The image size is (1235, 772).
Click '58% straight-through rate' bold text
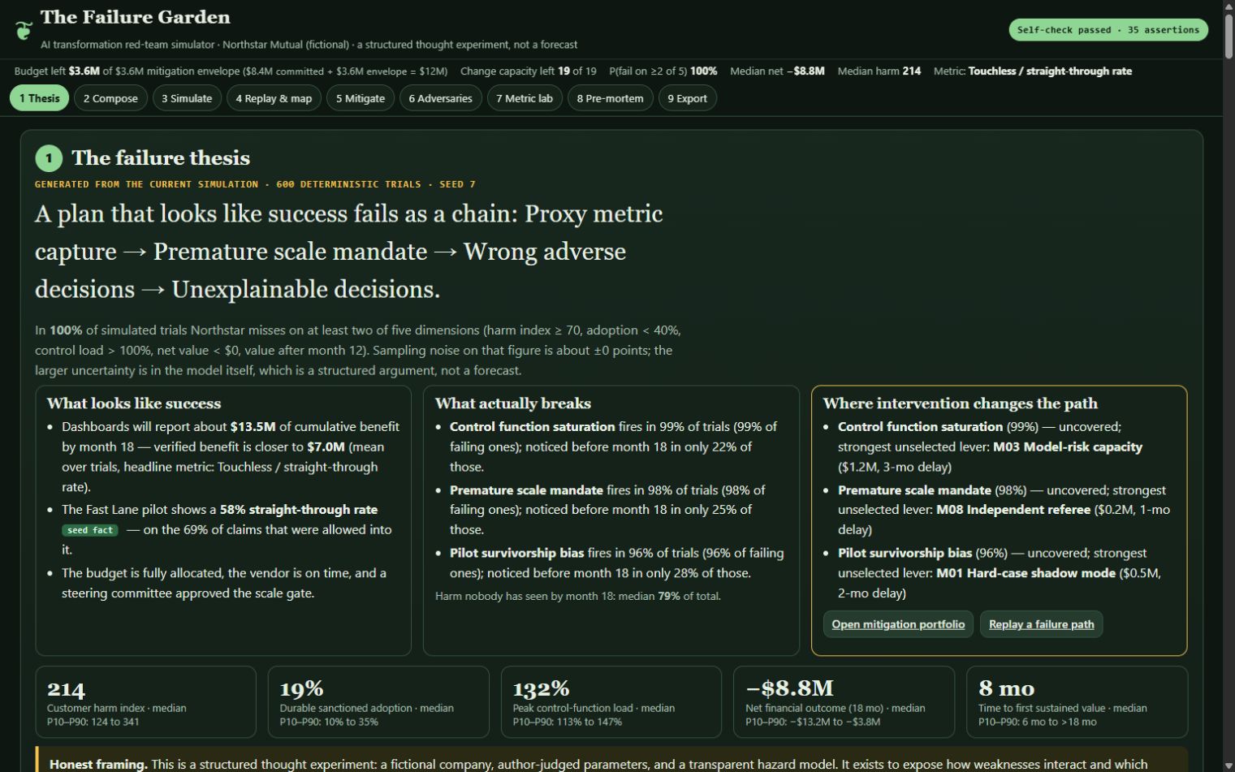299,510
